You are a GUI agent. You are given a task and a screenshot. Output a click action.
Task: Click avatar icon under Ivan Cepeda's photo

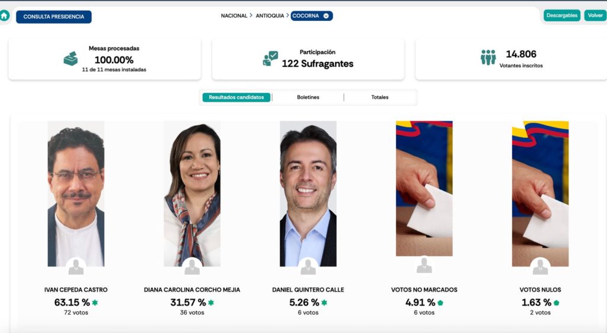[76, 267]
